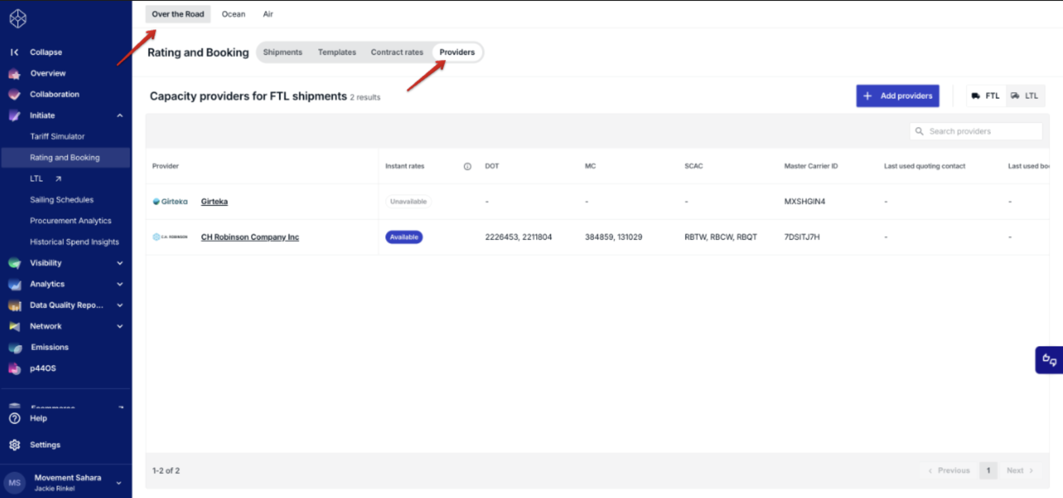The height and width of the screenshot is (498, 1063).
Task: Focus the Search providers field
Action: coord(976,131)
